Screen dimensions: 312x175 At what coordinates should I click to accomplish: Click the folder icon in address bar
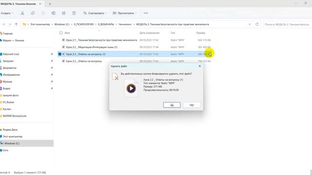pos(24,24)
